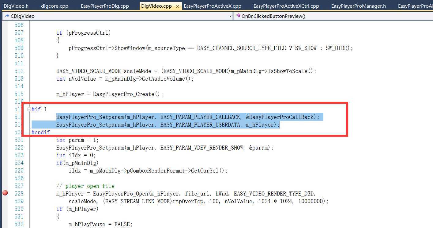
Task: Click 'm_bPlayPause = FALSE' statement
Action: click(x=100, y=224)
